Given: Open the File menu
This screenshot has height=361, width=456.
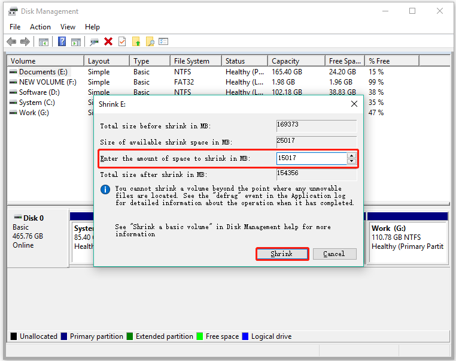Looking at the screenshot, I should (15, 27).
